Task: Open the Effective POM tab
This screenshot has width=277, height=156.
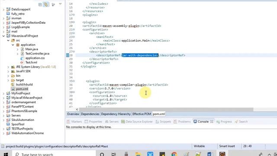Action: (x=142, y=114)
